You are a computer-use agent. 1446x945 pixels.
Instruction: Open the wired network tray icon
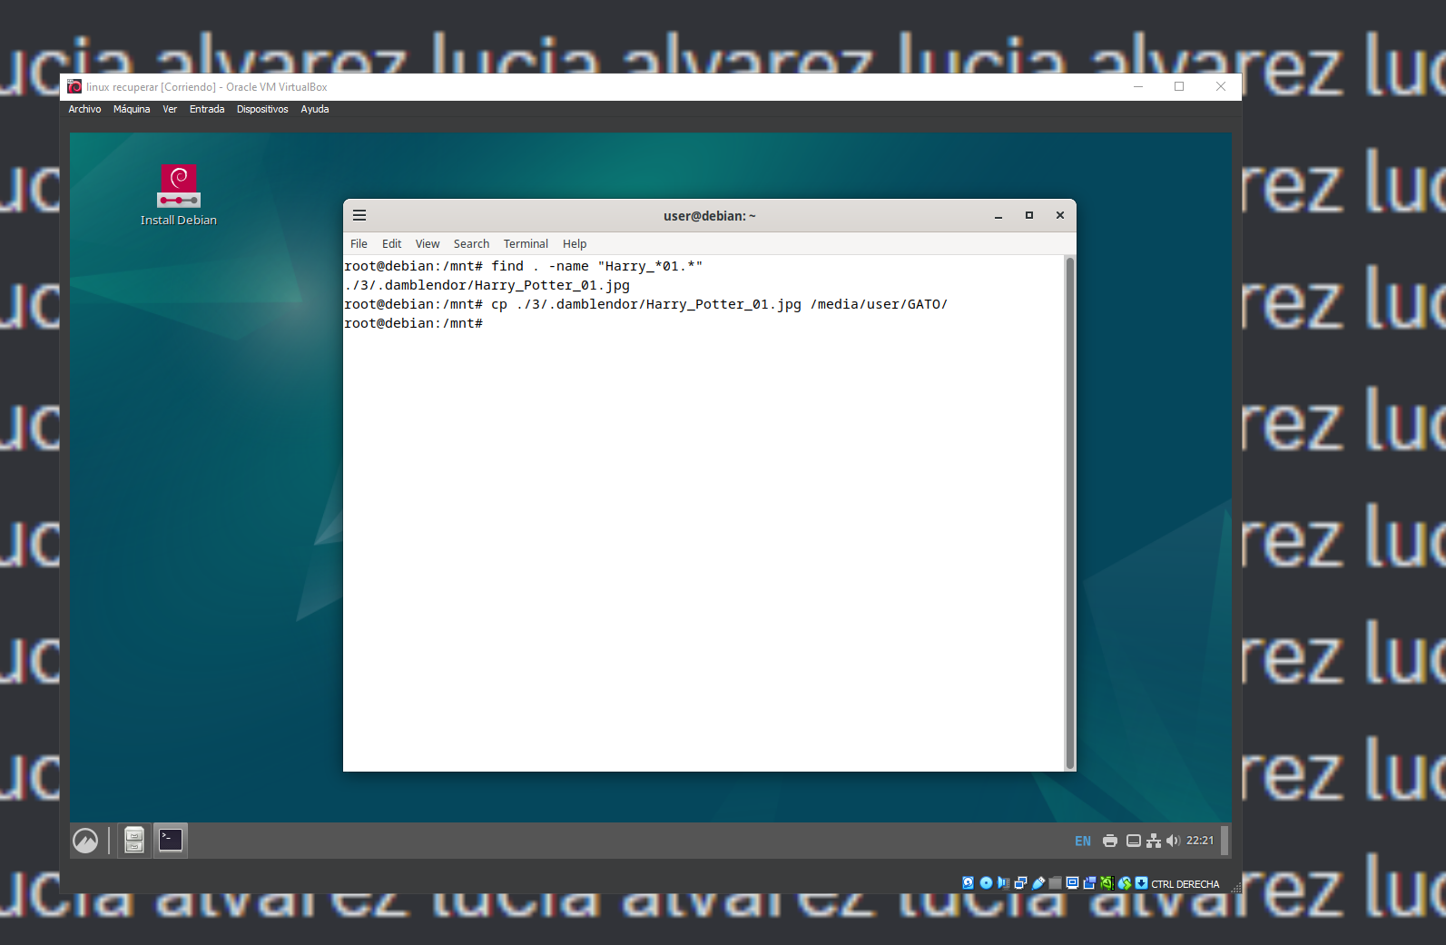(1154, 841)
